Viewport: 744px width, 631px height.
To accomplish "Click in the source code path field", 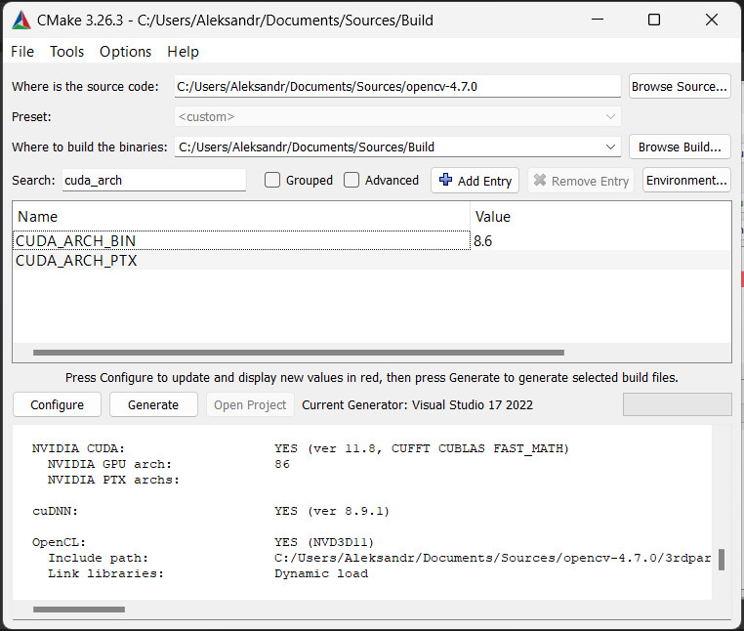I will point(397,86).
